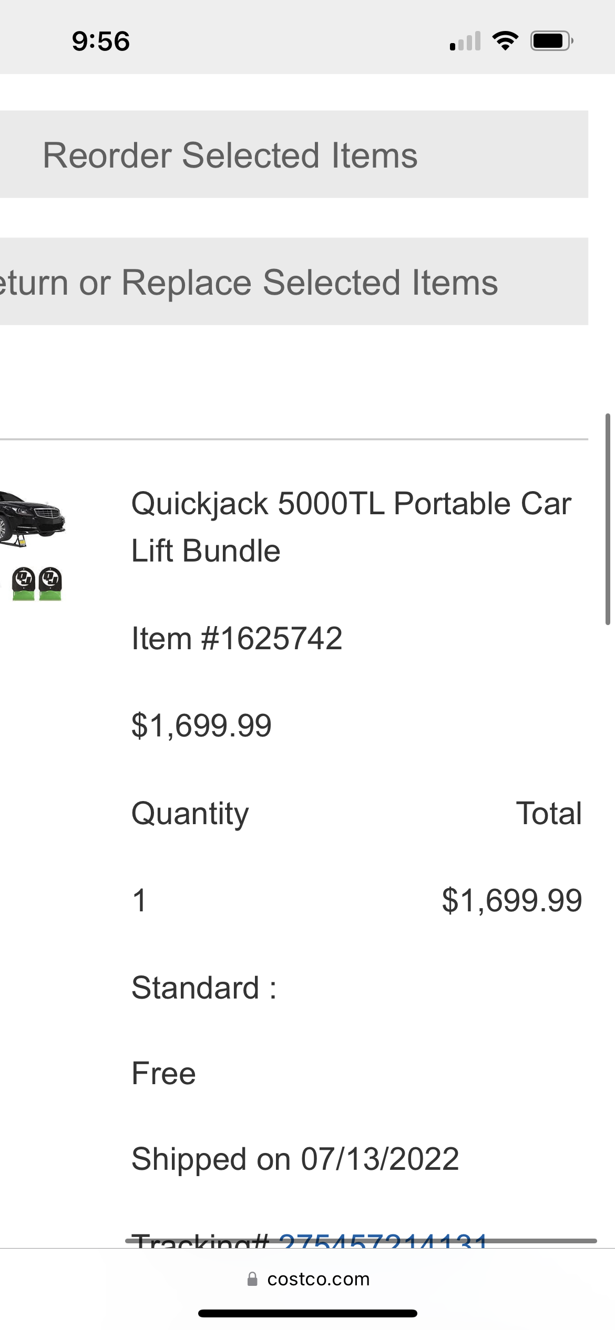Tap the battery indicator icon

pyautogui.click(x=551, y=41)
